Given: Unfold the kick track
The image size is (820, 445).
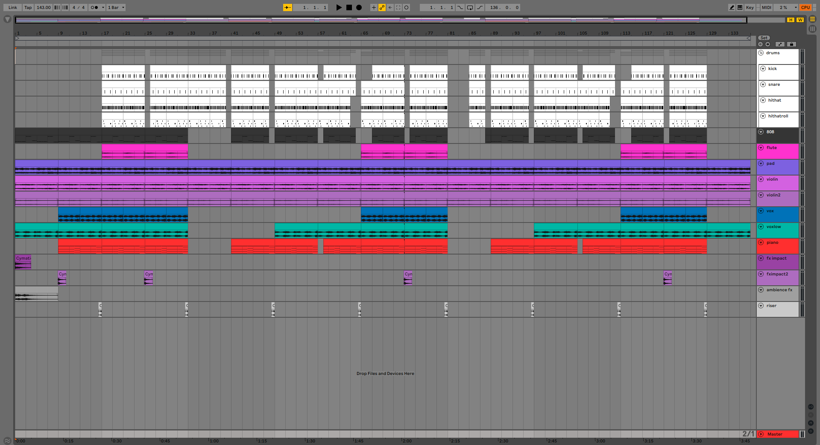Looking at the screenshot, I should click(763, 69).
